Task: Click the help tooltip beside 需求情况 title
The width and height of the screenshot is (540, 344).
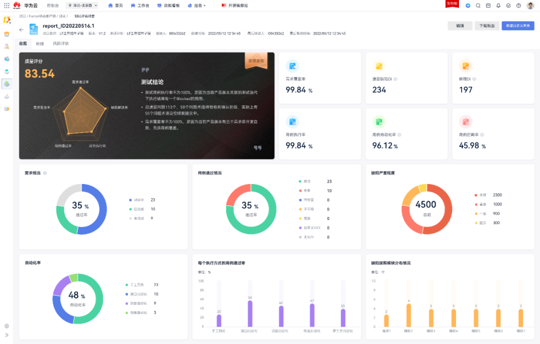Action: 44,173
